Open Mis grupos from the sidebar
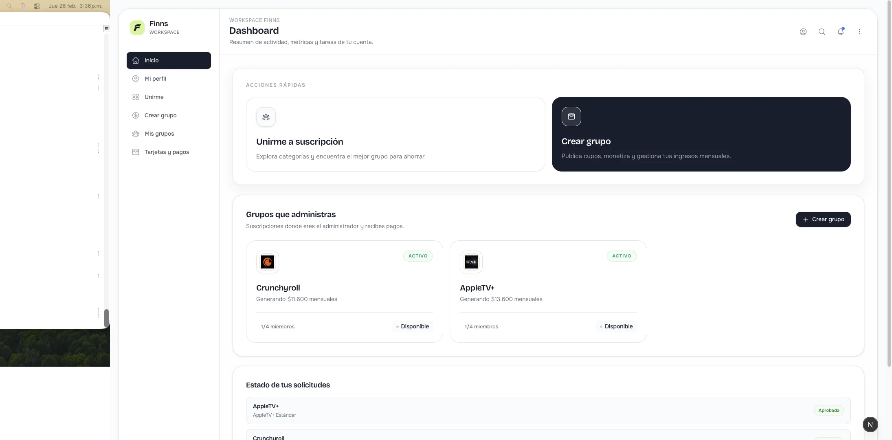 tap(159, 133)
